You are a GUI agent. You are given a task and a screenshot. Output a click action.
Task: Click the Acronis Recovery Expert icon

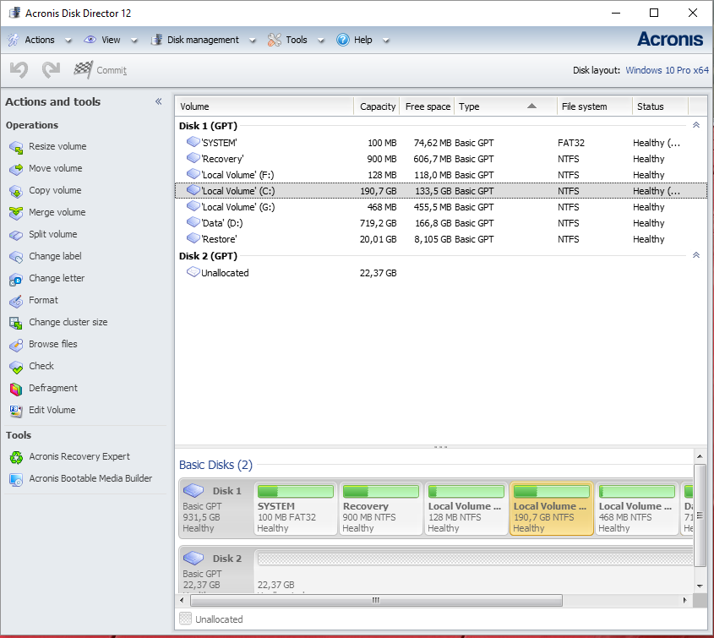pyautogui.click(x=16, y=457)
